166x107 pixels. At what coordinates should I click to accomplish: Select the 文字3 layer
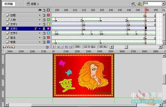(x=26, y=33)
